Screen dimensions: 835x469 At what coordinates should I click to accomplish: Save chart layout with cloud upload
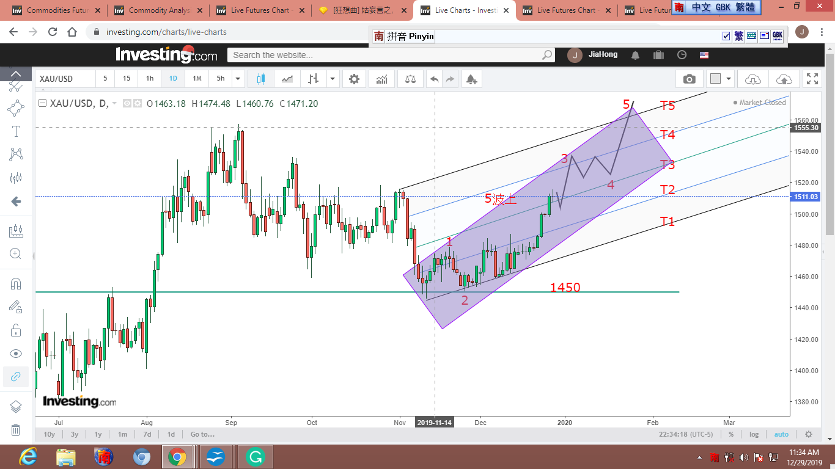click(784, 79)
